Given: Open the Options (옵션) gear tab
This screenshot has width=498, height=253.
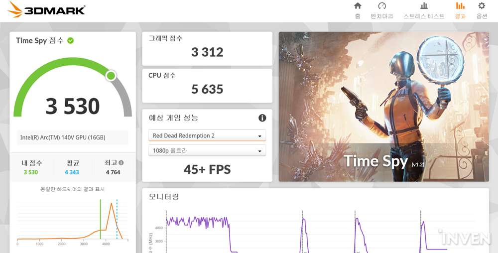Looking at the screenshot, I should click(482, 10).
